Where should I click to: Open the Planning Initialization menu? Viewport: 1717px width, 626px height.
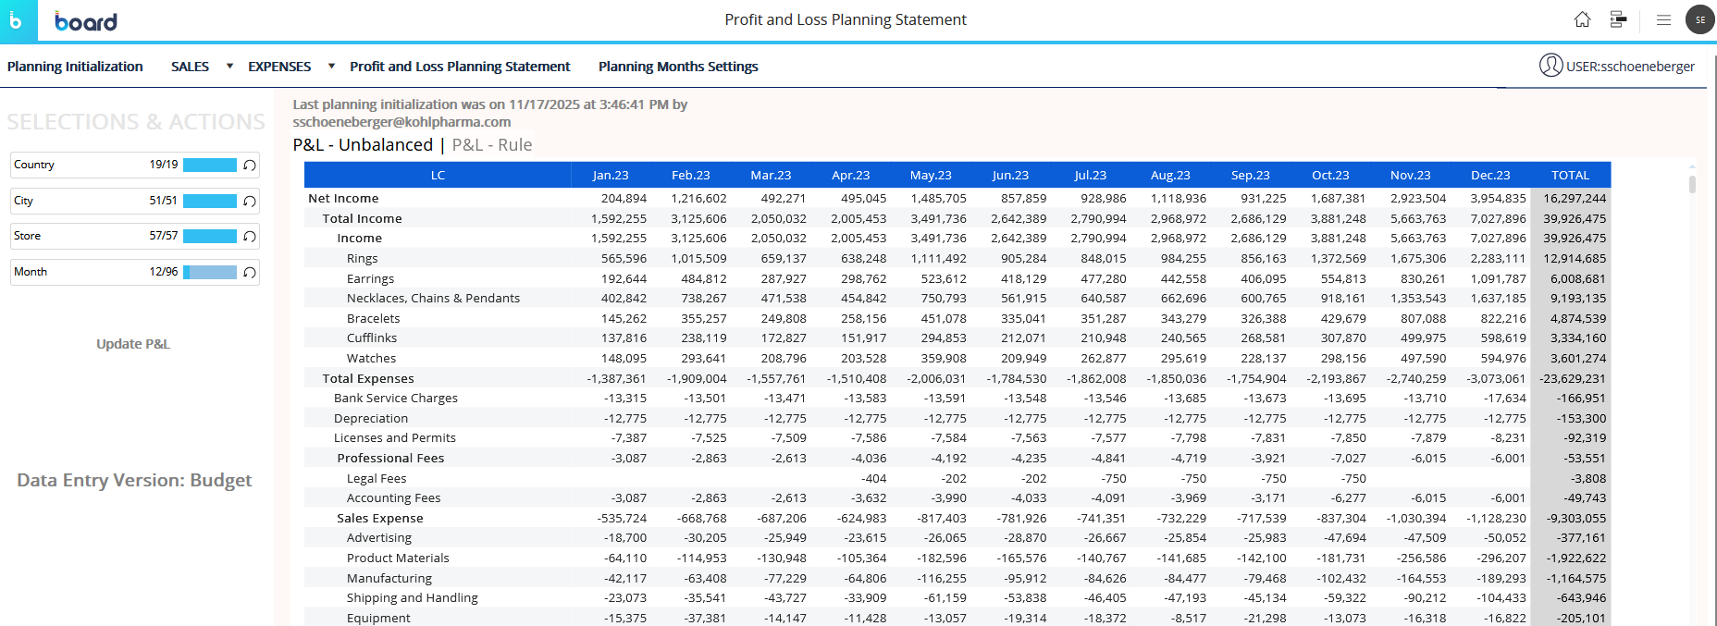point(75,67)
